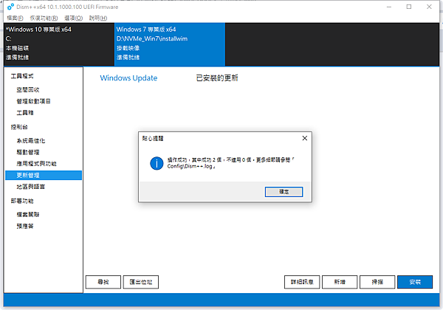Open 管理啟動項目 in the sidebar

click(x=34, y=101)
